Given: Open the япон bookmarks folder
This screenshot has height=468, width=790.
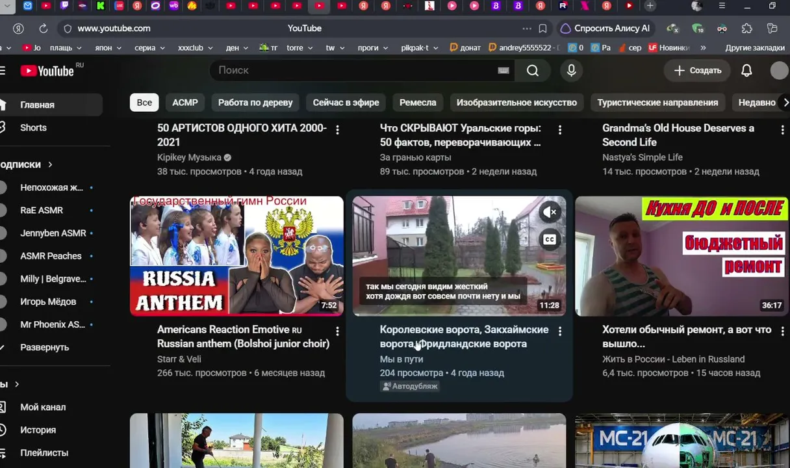Looking at the screenshot, I should pyautogui.click(x=108, y=47).
